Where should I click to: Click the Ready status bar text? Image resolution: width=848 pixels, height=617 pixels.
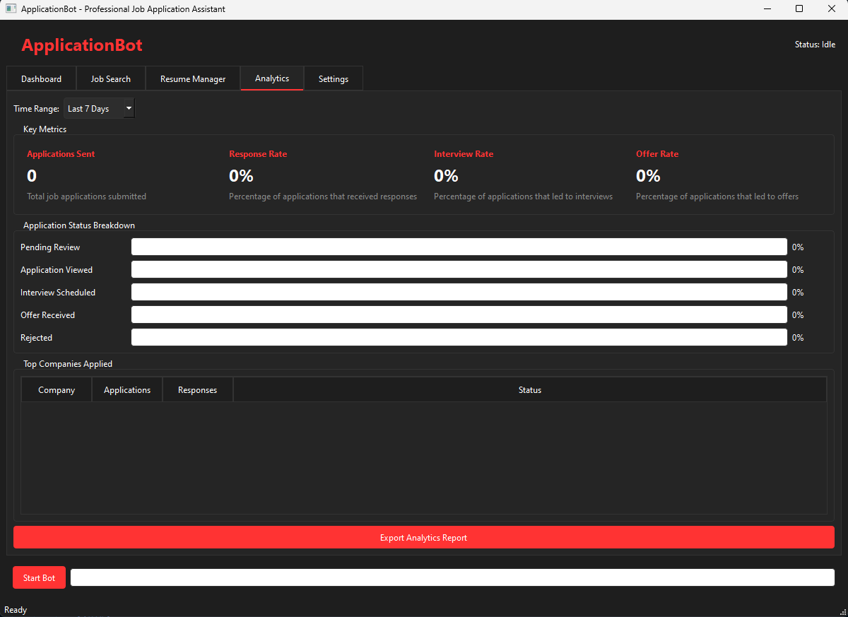point(16,609)
